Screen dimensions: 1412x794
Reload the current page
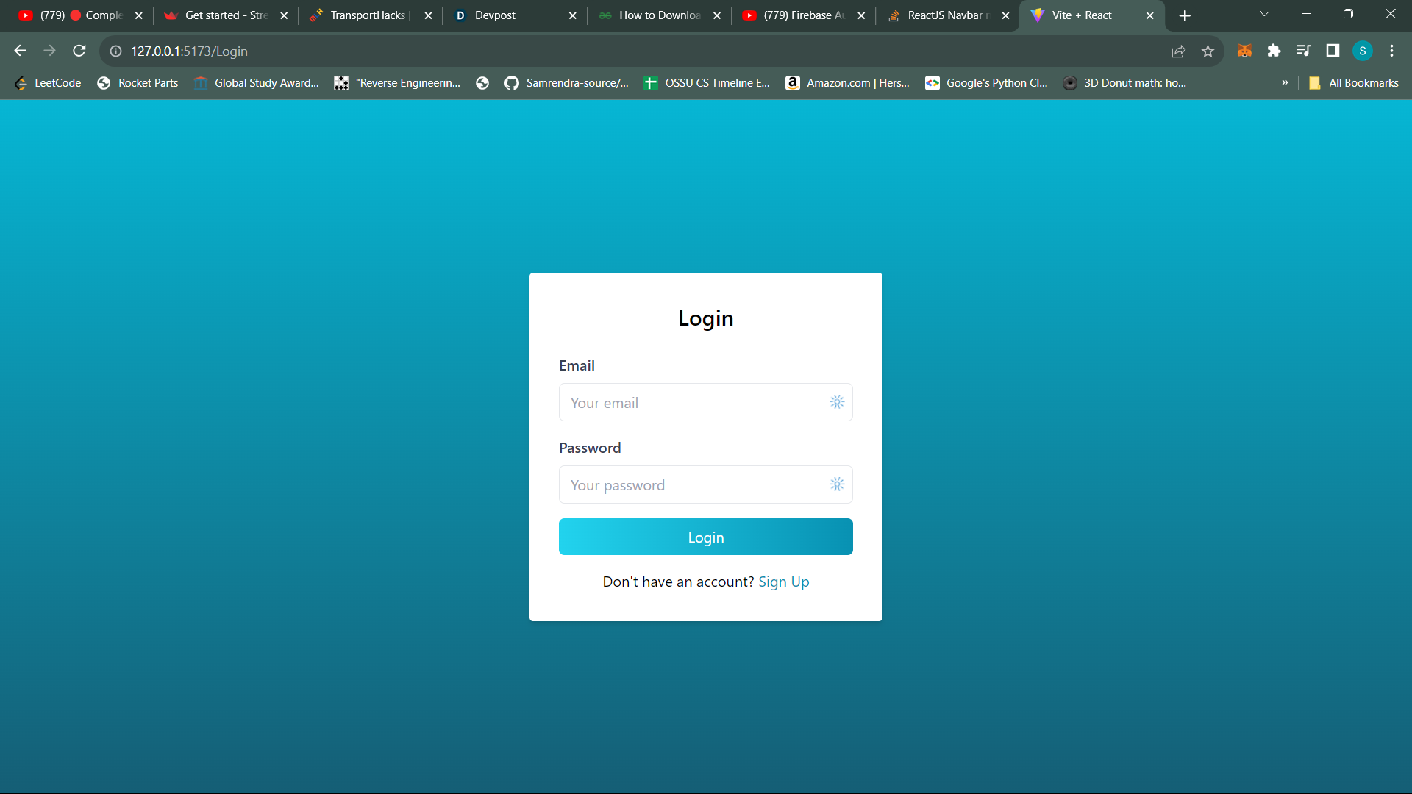[x=79, y=51]
